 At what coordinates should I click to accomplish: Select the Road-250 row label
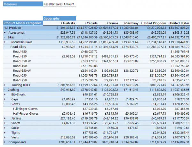click(x=20, y=56)
